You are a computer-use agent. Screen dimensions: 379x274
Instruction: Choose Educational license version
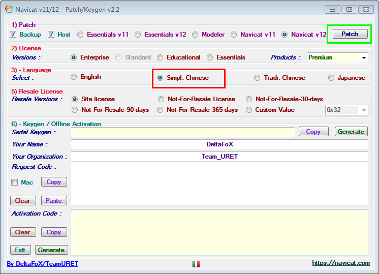[160, 57]
